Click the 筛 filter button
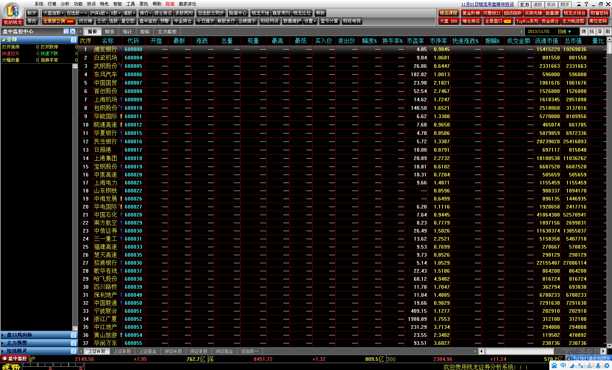 [x=584, y=32]
